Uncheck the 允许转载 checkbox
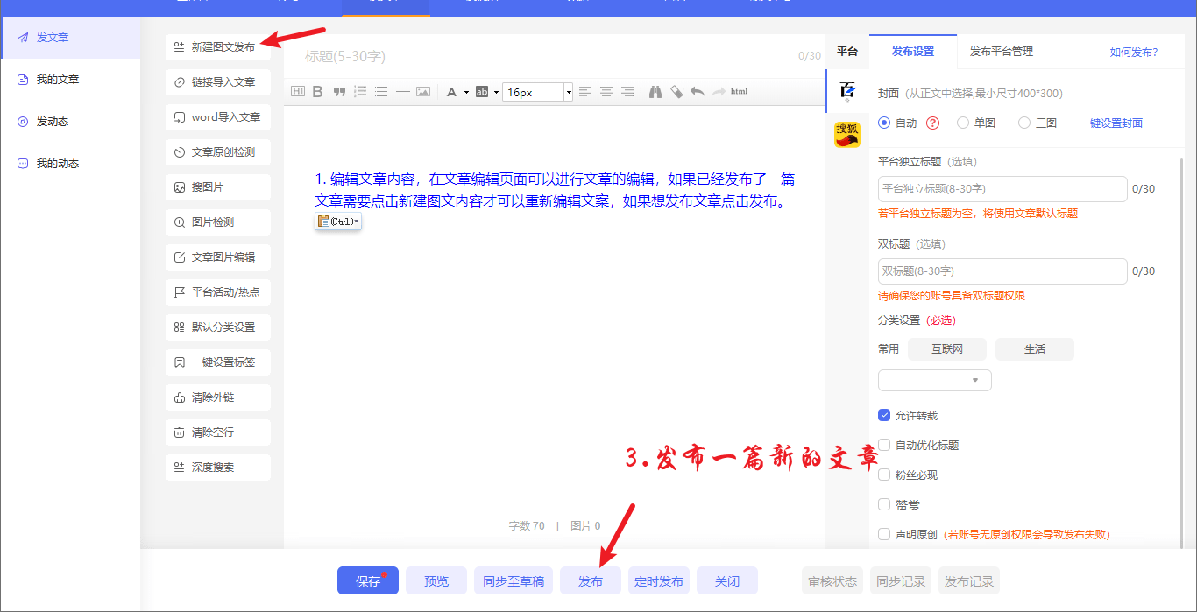 [x=884, y=415]
